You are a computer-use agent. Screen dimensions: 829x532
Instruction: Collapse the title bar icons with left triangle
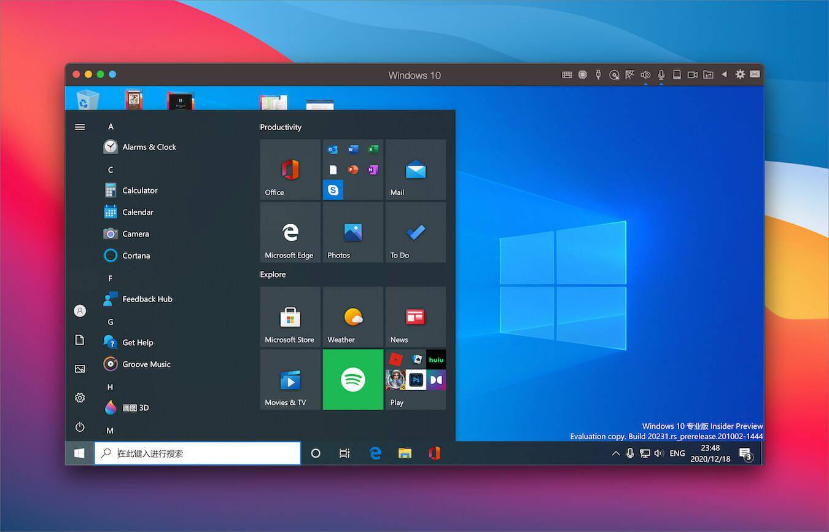(x=724, y=74)
